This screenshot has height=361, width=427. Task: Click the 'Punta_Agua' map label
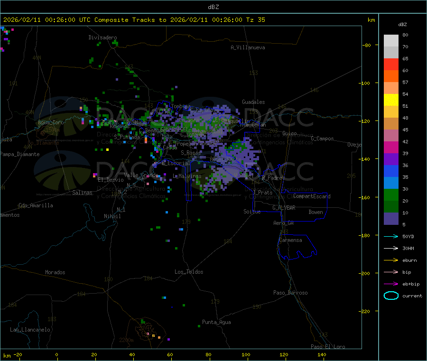216,322
